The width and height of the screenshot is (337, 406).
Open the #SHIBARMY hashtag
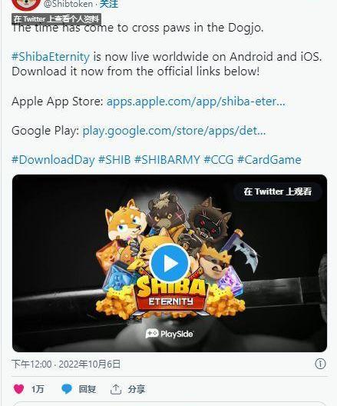coord(167,159)
